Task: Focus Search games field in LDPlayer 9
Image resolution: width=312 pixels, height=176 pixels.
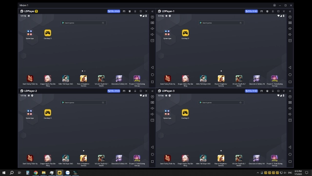Action: 83,23
